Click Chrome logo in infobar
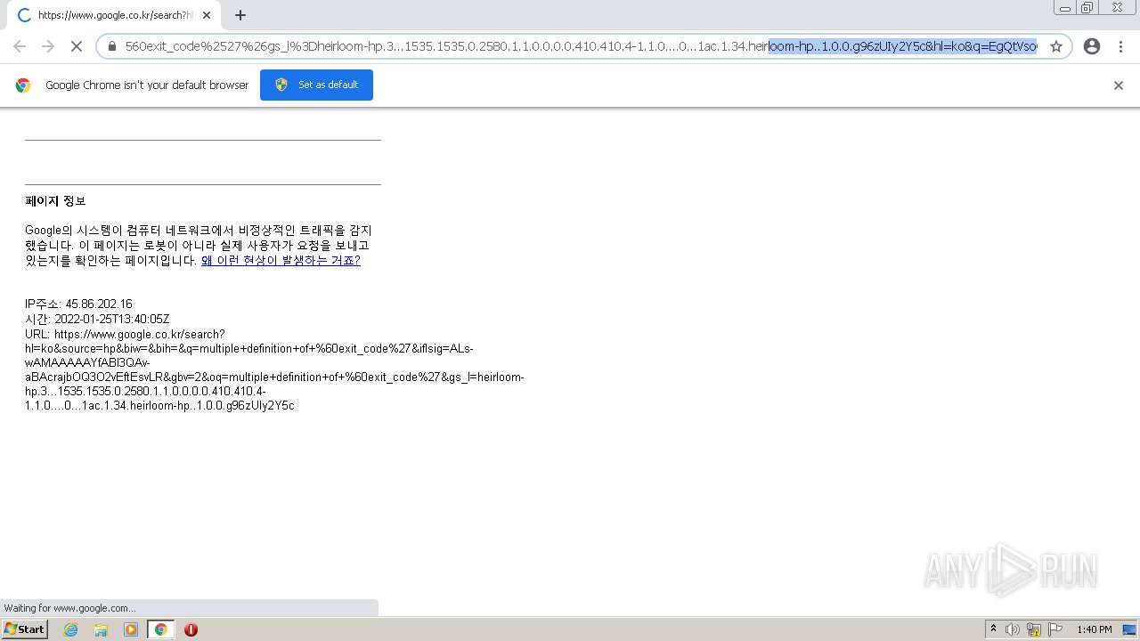1140x641 pixels. pyautogui.click(x=23, y=85)
